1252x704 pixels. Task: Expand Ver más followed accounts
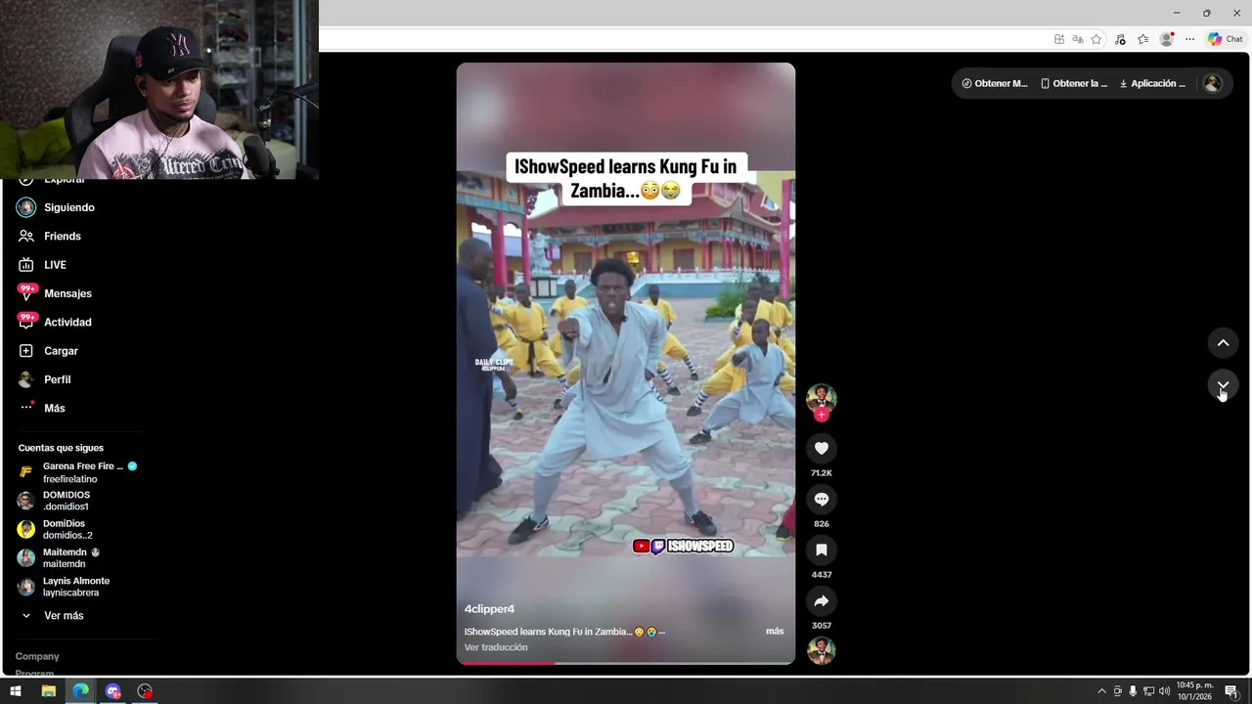click(x=53, y=616)
